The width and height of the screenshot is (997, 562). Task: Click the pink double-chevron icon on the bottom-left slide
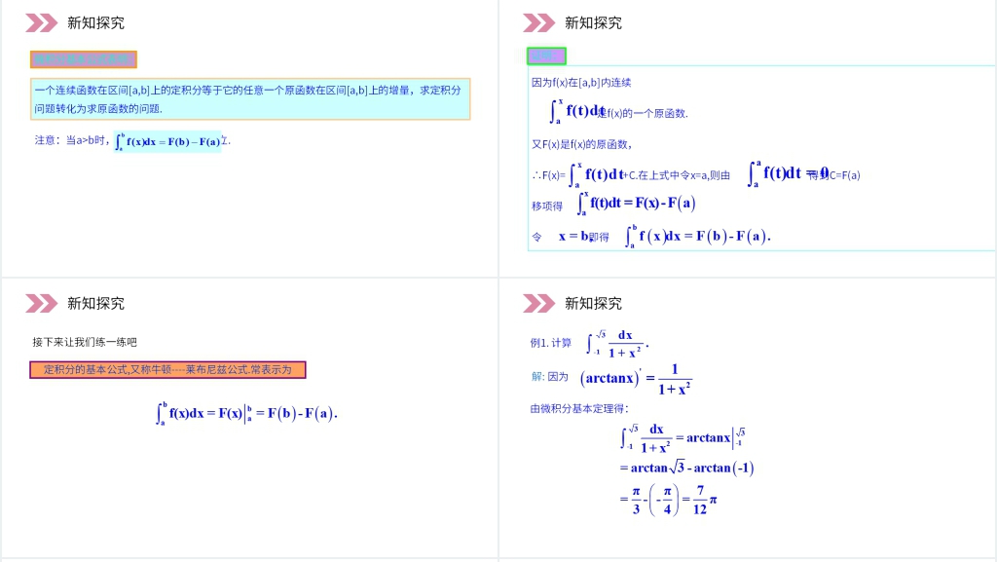(41, 303)
